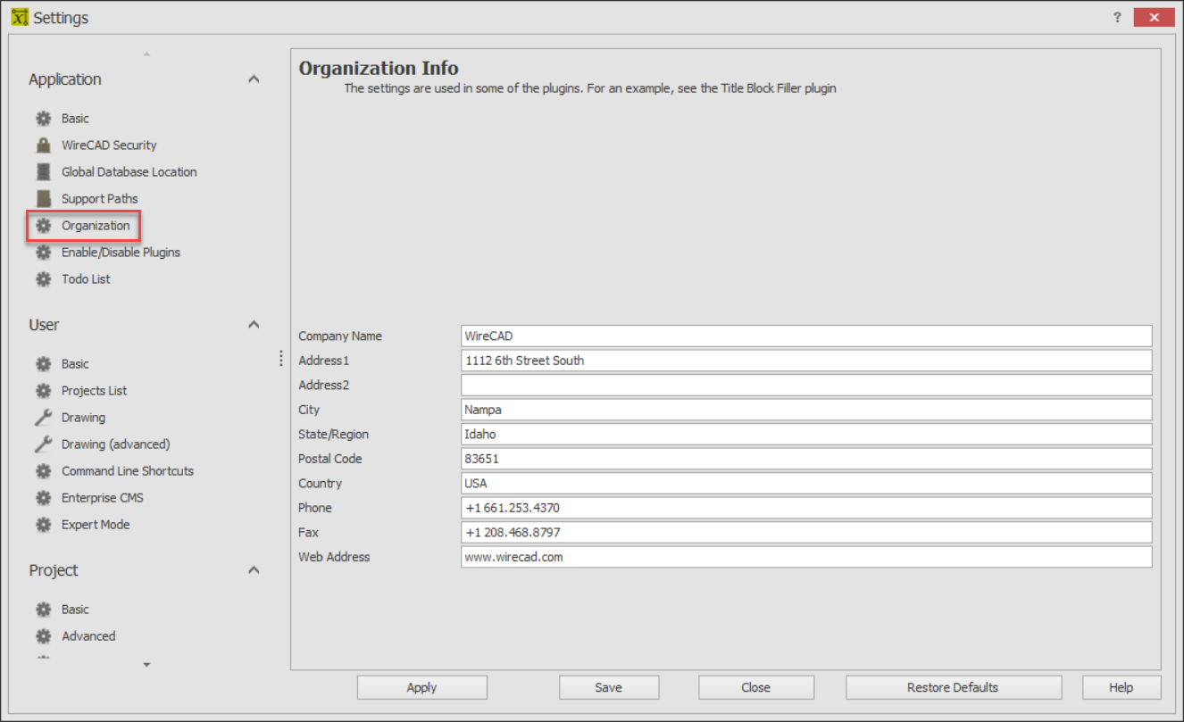Open Command Line Shortcuts settings
1184x722 pixels.
tap(128, 471)
